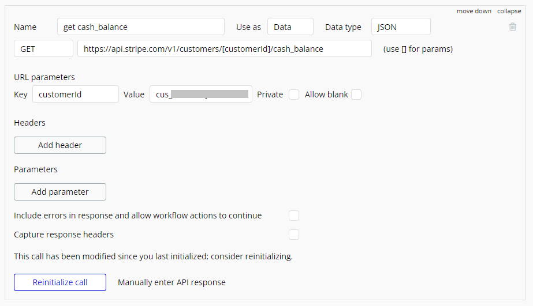Click the reinitializing warning message text
Viewport: 533px width, 306px height.
153,256
